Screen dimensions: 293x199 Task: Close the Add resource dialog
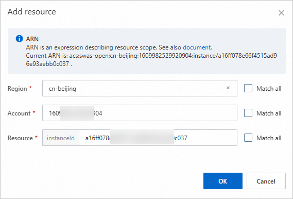pyautogui.click(x=281, y=13)
